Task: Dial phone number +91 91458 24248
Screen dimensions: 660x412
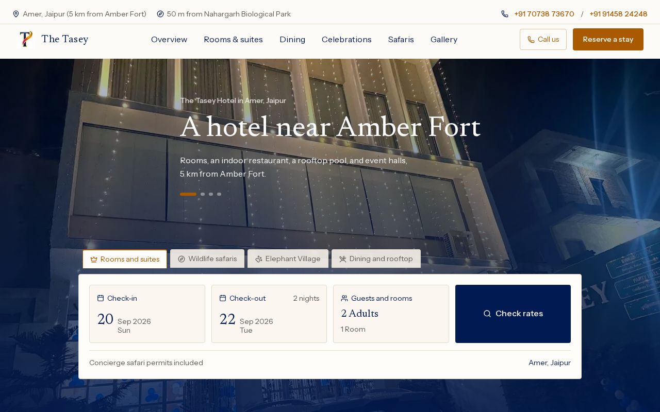Action: point(618,14)
